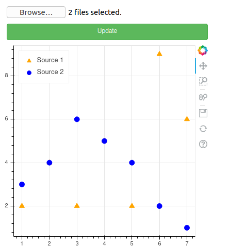The height and width of the screenshot is (247, 230).
Task: Activate the Box Zoom tool
Action: (203, 81)
